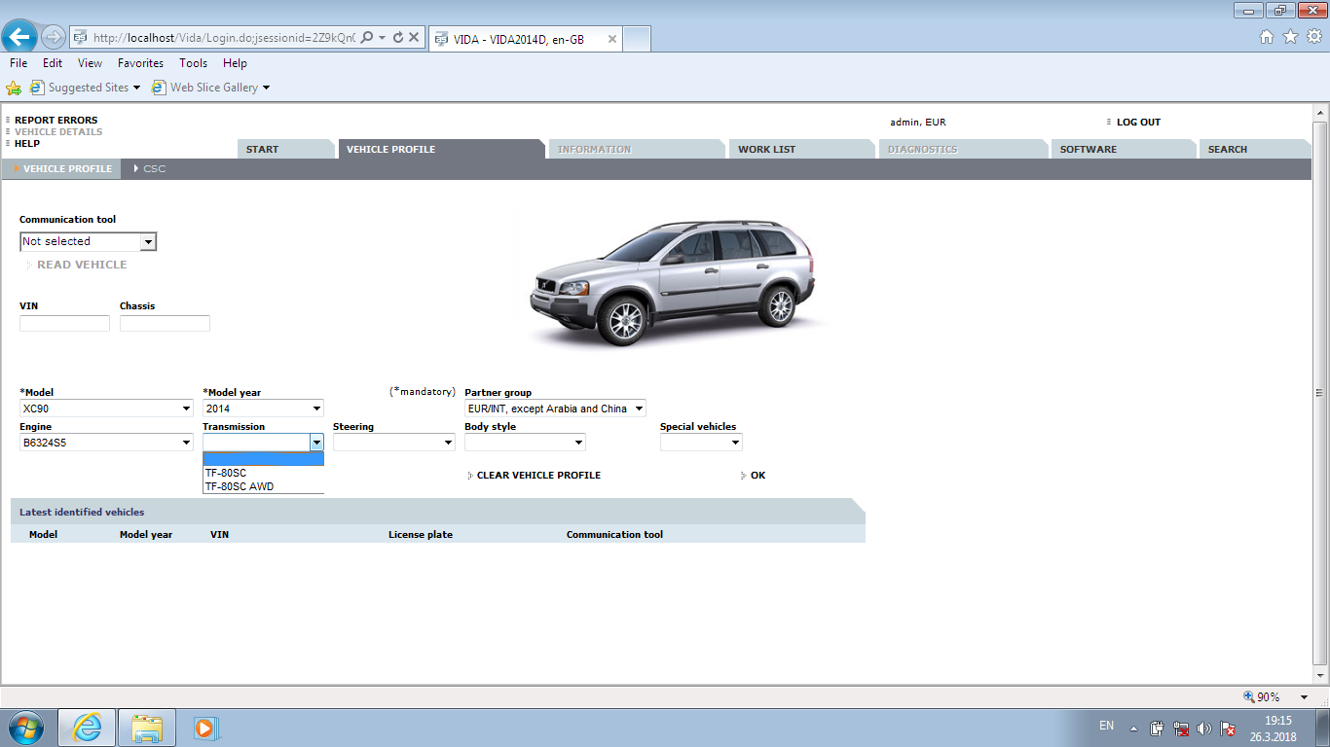Click the silver XC90 vehicle image
The height and width of the screenshot is (747, 1330).
[674, 282]
